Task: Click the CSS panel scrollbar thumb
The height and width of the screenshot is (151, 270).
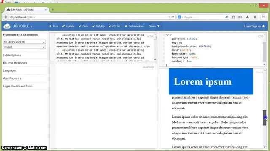Action: pyautogui.click(x=265, y=51)
